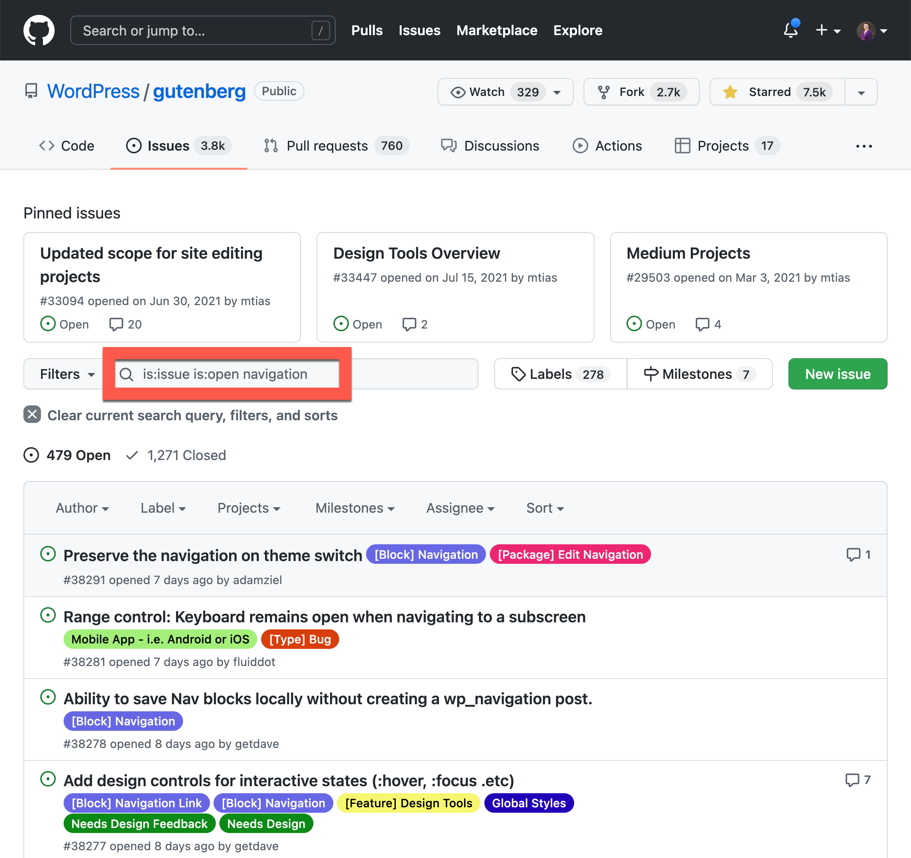Open the notifications bell
Image resolution: width=911 pixels, height=858 pixels.
791,30
